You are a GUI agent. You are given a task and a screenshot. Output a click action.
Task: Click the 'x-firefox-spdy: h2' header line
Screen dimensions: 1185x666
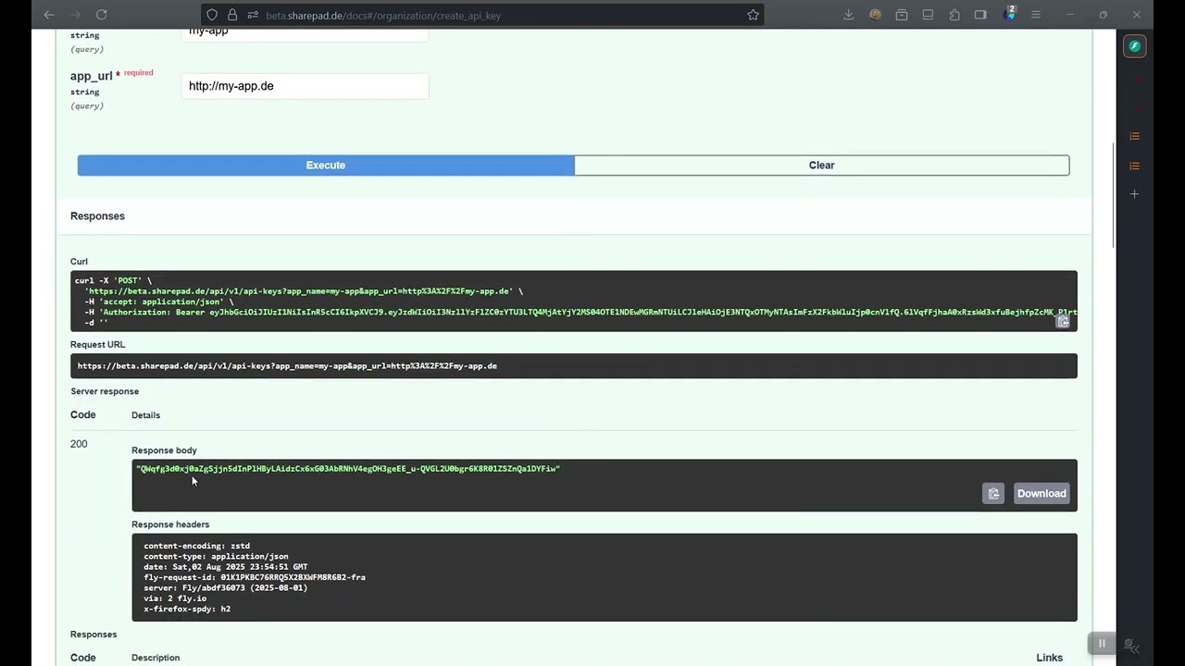[187, 609]
